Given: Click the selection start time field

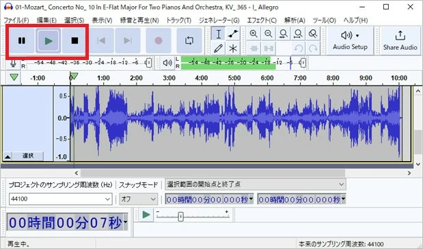Looking at the screenshot, I should (x=206, y=199).
